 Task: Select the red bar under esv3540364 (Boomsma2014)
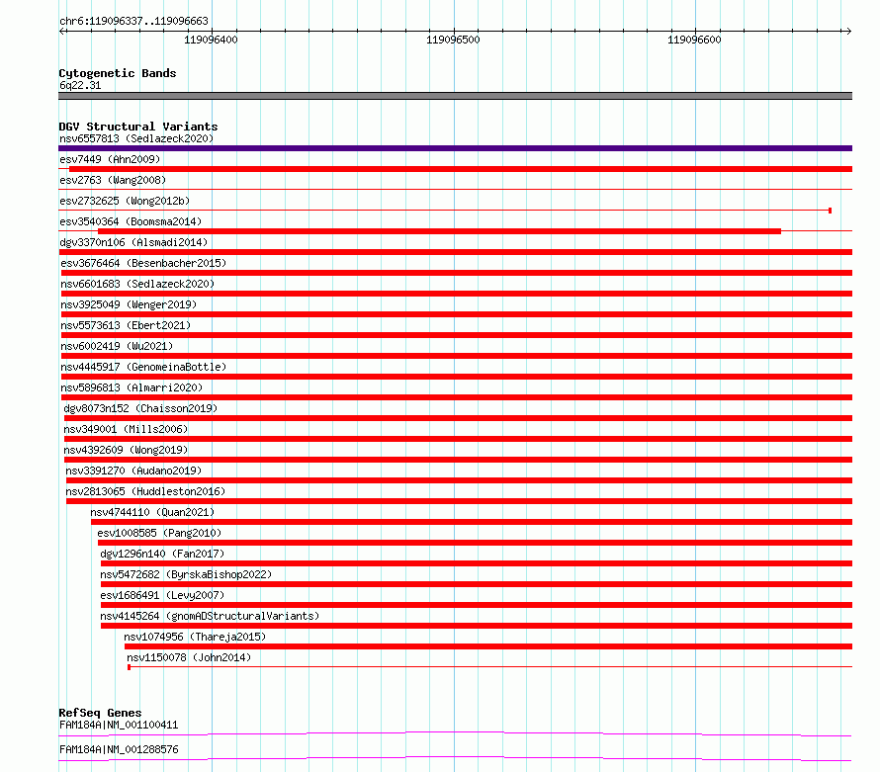click(x=439, y=231)
